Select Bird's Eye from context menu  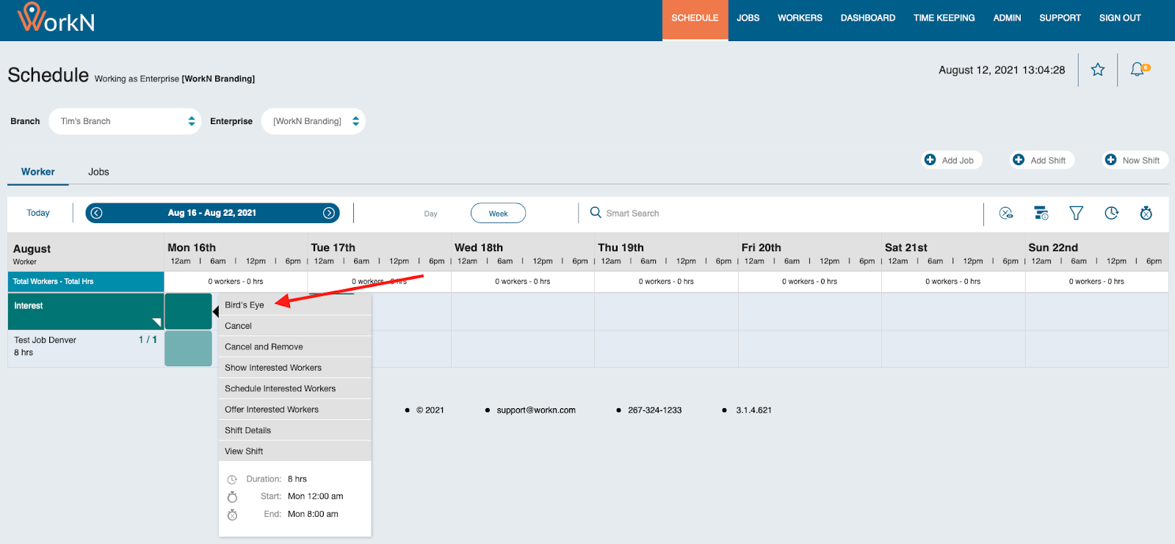point(295,305)
